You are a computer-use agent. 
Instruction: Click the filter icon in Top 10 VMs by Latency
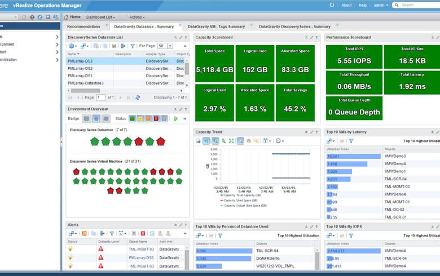click(351, 141)
